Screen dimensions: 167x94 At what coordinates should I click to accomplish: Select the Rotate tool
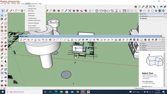tap(2, 46)
